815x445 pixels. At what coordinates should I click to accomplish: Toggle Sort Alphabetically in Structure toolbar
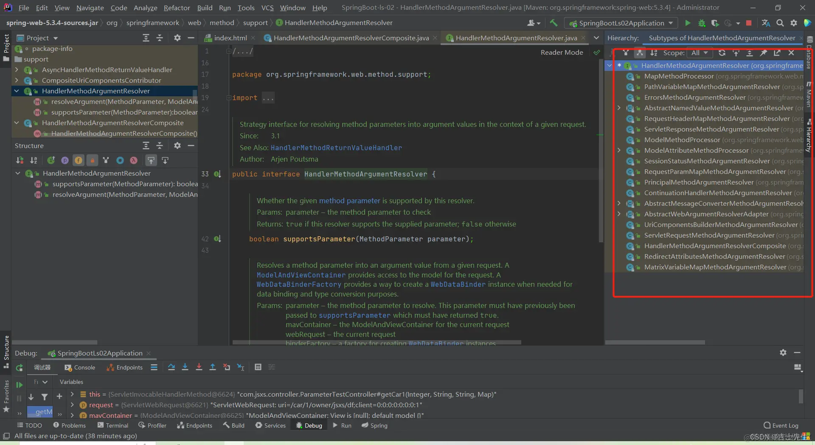[34, 160]
